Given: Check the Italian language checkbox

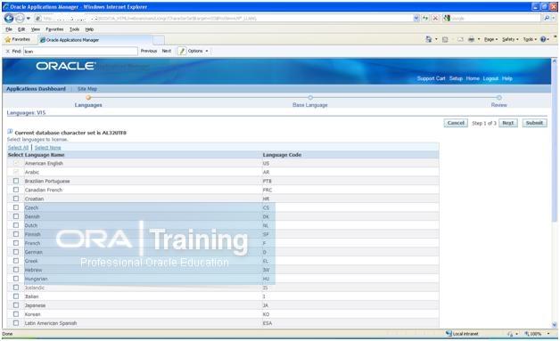Looking at the screenshot, I should 16,296.
